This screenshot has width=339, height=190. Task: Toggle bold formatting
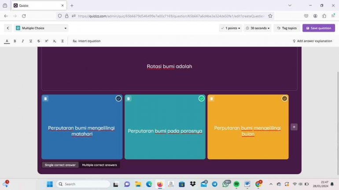tap(15, 41)
